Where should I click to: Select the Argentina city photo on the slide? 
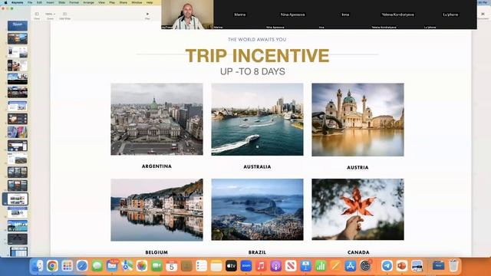tap(157, 119)
